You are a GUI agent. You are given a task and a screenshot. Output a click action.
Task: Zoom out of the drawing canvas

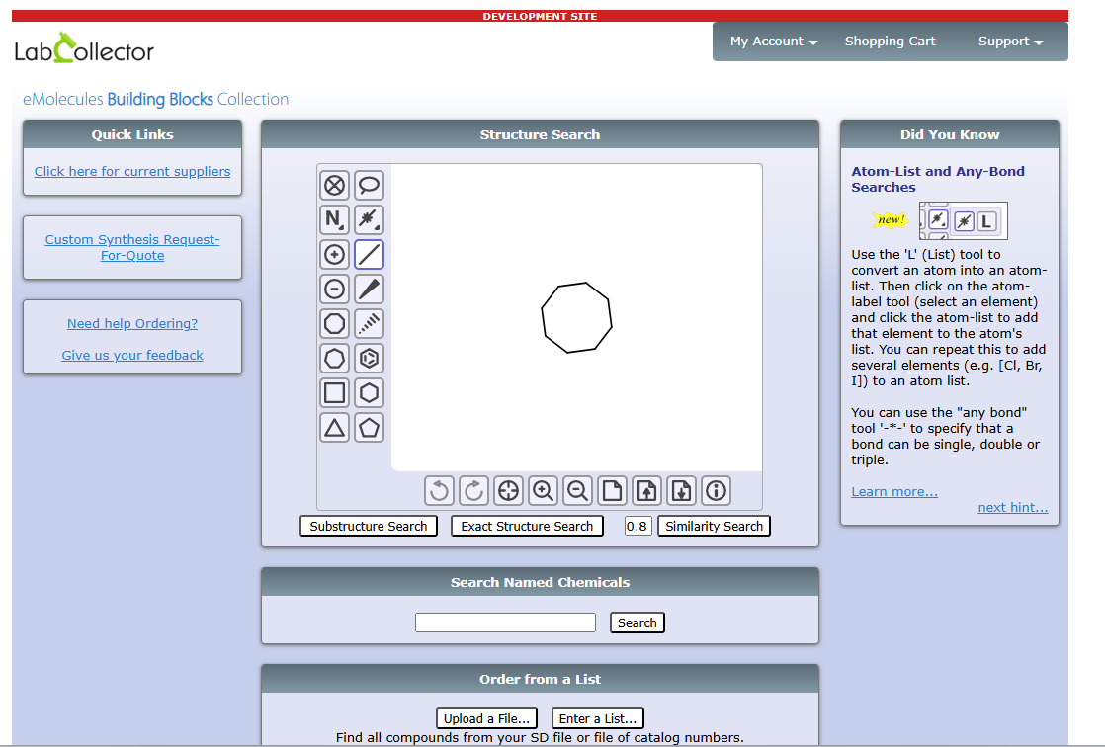coord(577,490)
